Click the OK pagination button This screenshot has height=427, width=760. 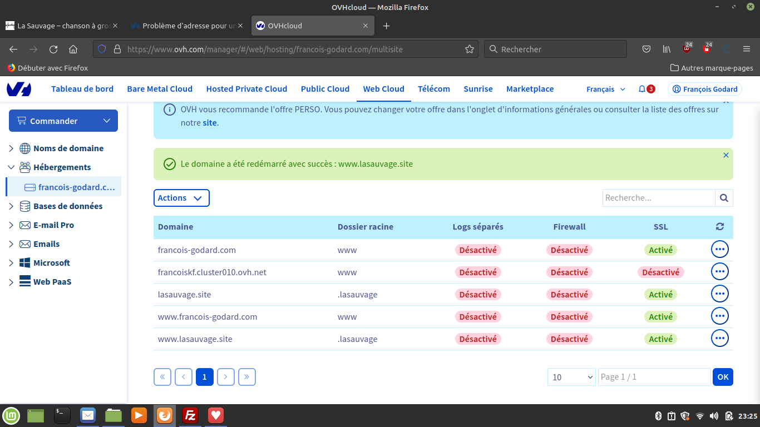[723, 377]
